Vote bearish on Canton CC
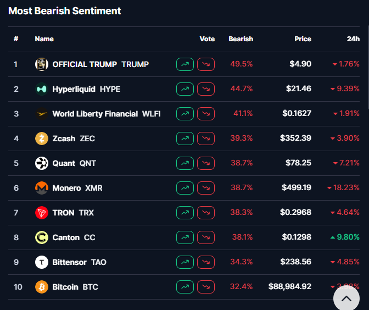Screen dimensions: 369x310 coord(206,237)
